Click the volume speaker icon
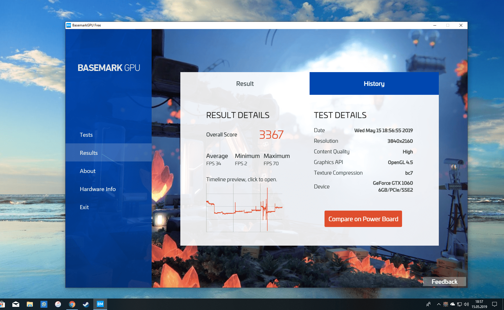Screen dimensions: 504x310 click(466, 304)
